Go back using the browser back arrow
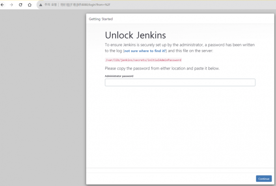Viewport: 276px width, 186px height. tap(2, 5)
